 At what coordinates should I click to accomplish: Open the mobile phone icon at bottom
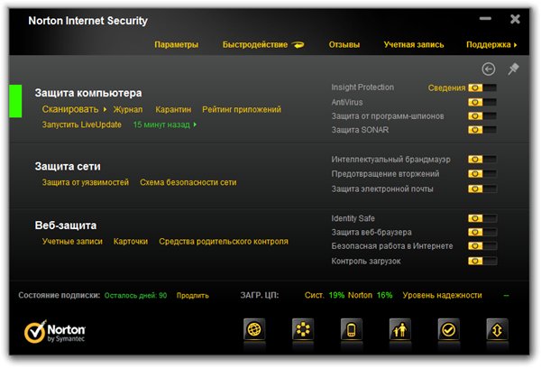click(352, 330)
